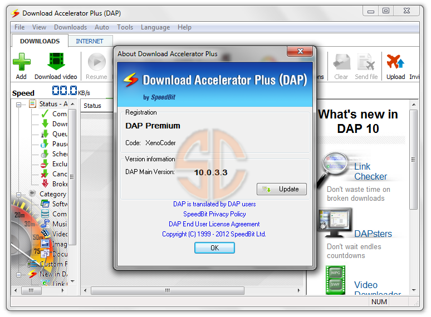The image size is (431, 317).
Task: Click the Images category icon
Action: tap(45, 244)
